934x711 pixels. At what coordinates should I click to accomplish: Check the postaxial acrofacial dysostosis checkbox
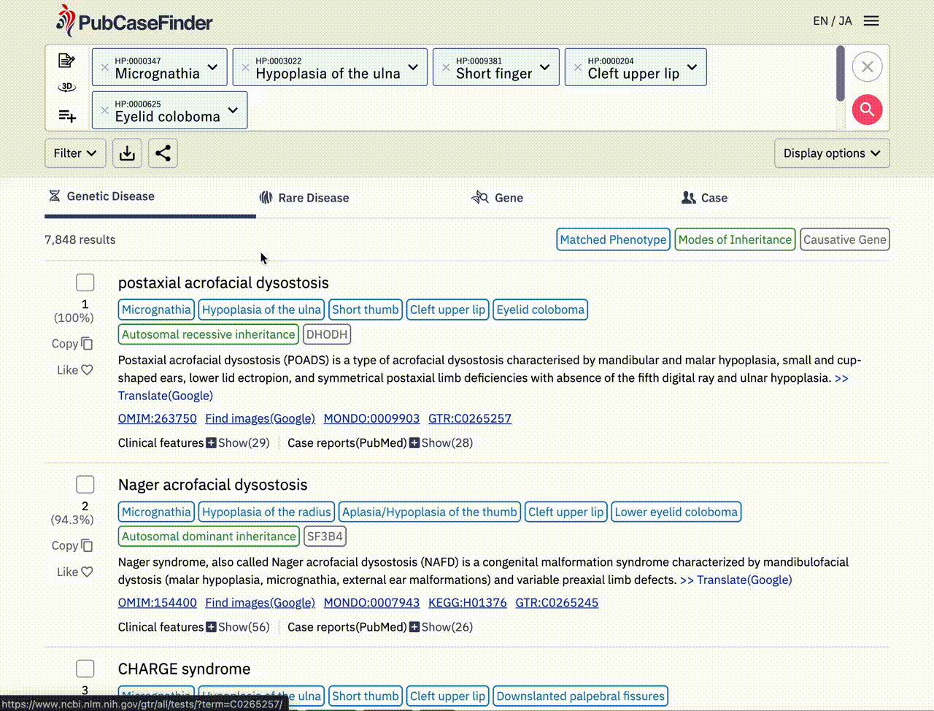pyautogui.click(x=85, y=283)
